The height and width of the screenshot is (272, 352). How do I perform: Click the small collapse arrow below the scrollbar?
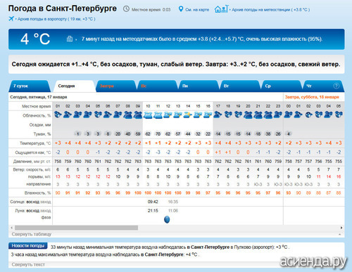point(340,234)
